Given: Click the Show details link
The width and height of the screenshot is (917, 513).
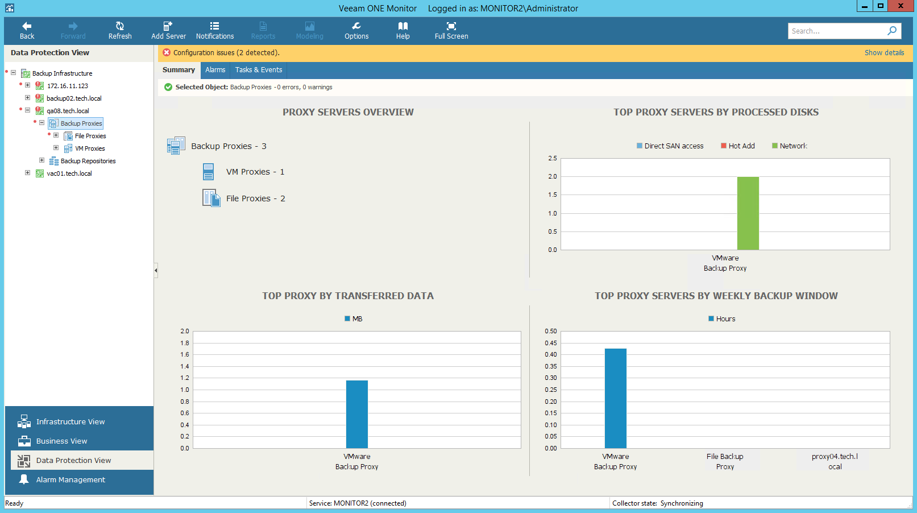Looking at the screenshot, I should (884, 53).
